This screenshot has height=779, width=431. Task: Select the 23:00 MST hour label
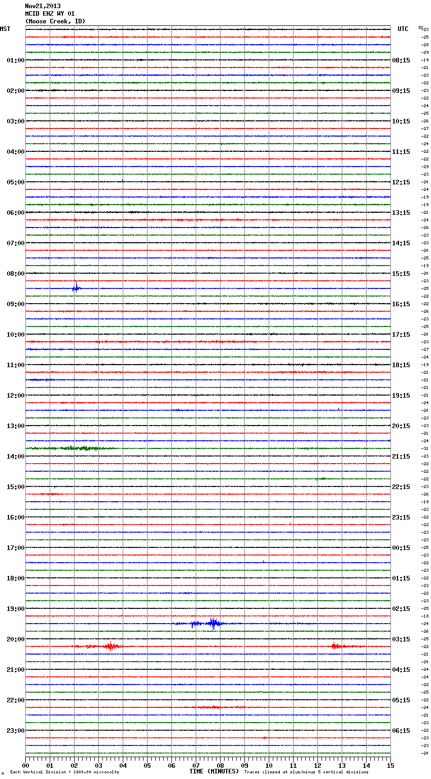click(15, 731)
